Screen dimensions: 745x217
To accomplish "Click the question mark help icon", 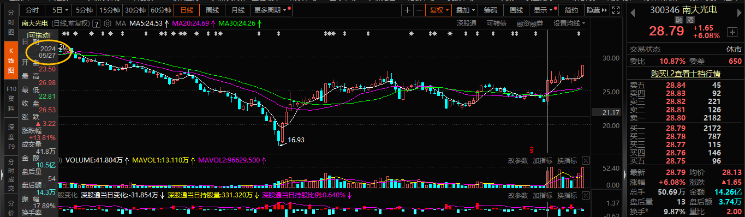I will 97,23.
